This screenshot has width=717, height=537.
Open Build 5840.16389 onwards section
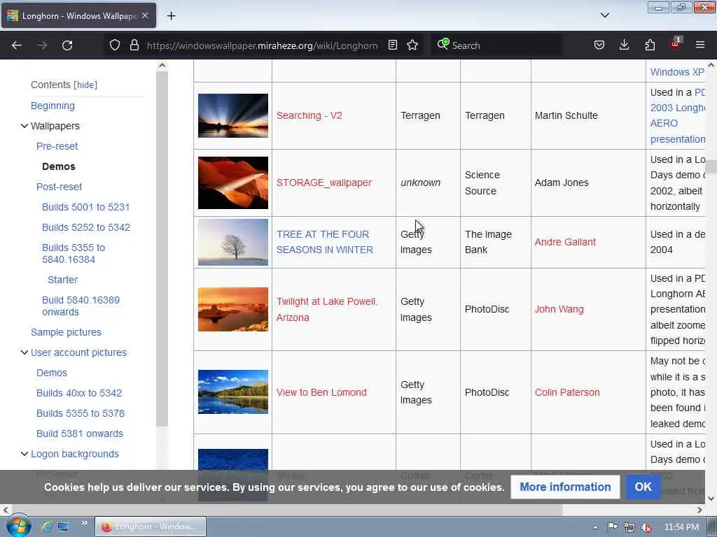pos(81,306)
